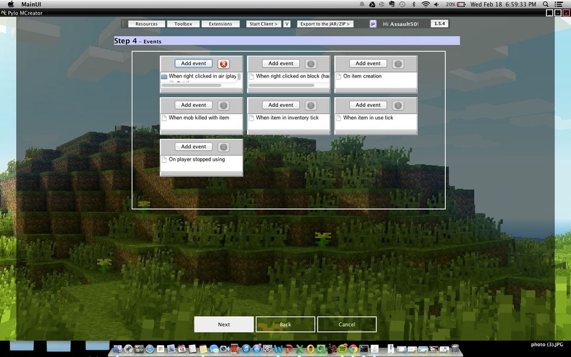Click remove icon for 'On player stopped using'
Image resolution: width=571 pixels, height=357 pixels.
click(223, 147)
